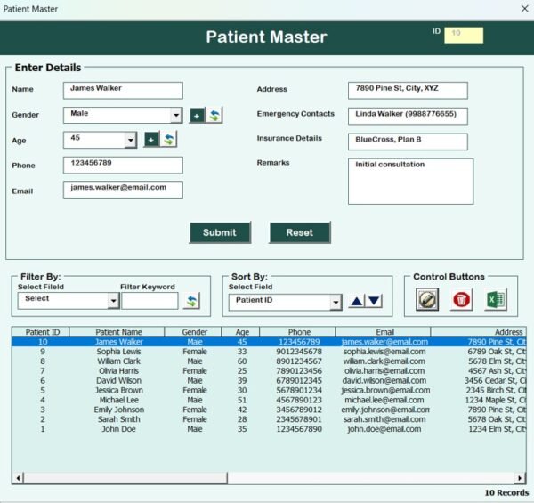The width and height of the screenshot is (534, 503).
Task: Open the Filter By select field dropdown
Action: tap(113, 301)
